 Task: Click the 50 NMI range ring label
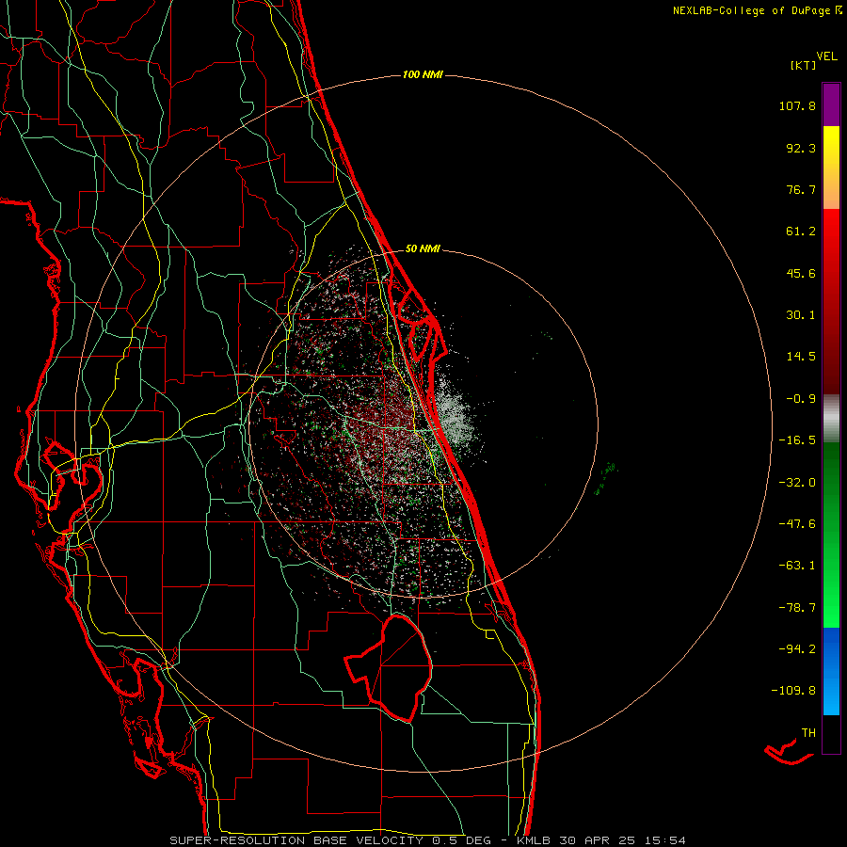tap(423, 248)
